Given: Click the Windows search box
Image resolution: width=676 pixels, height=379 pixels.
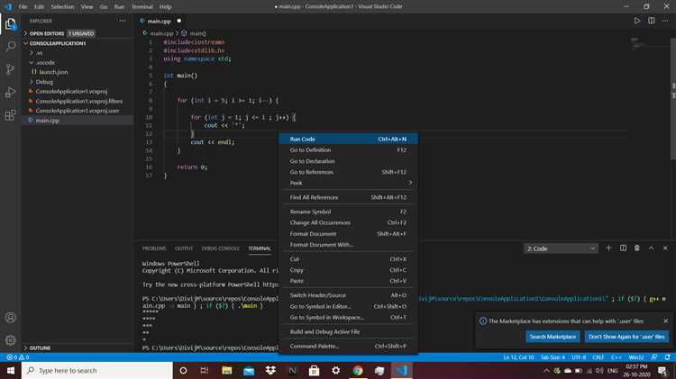Looking at the screenshot, I should (x=97, y=370).
